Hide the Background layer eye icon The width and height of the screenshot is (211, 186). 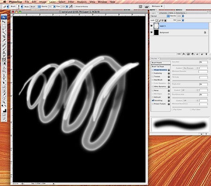tap(151, 32)
